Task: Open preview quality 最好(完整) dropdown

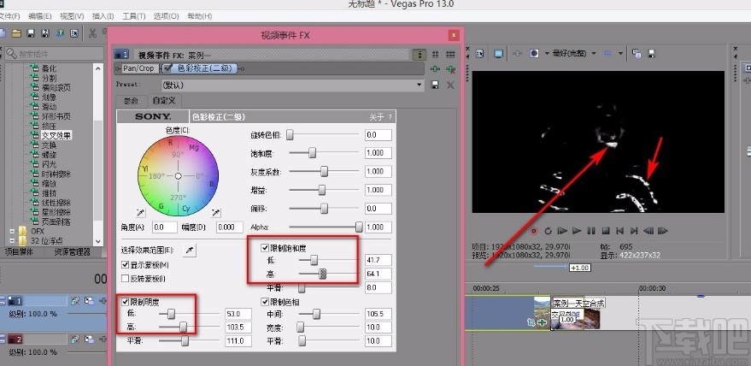Action: pos(594,54)
